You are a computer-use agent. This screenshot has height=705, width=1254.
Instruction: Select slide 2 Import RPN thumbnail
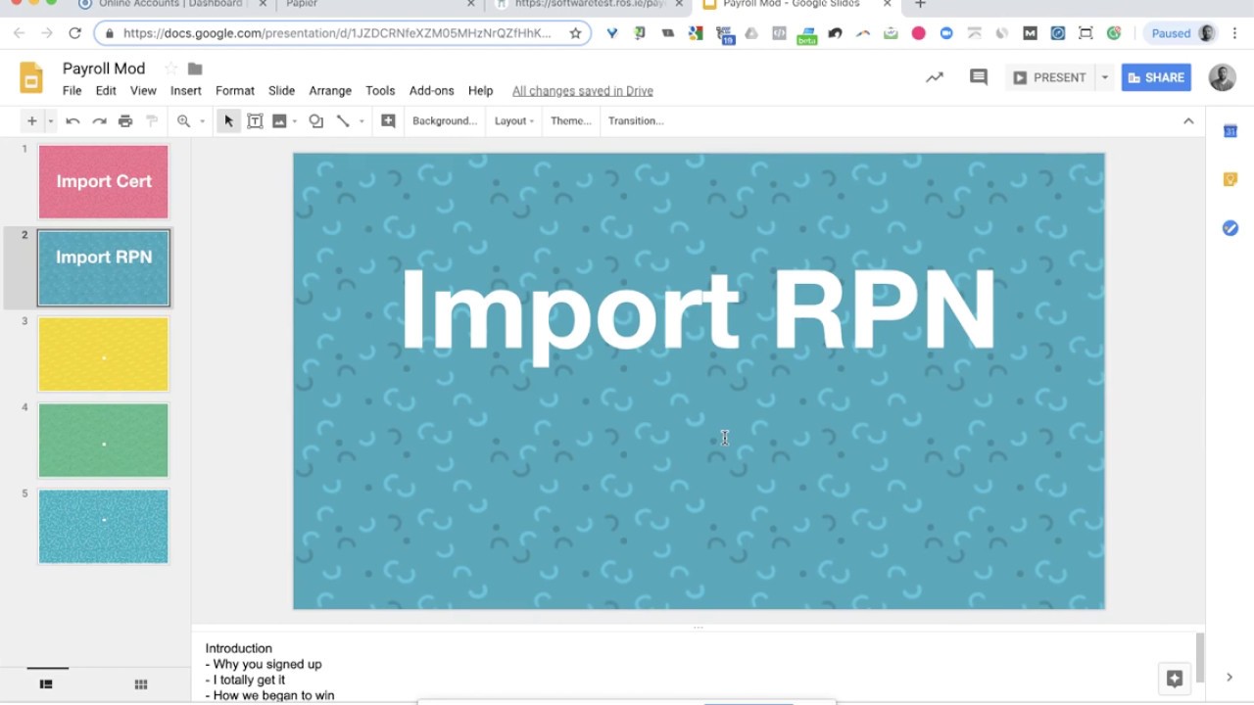pyautogui.click(x=104, y=267)
